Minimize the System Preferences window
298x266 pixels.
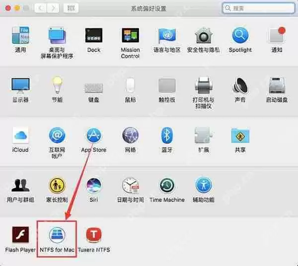click(17, 8)
